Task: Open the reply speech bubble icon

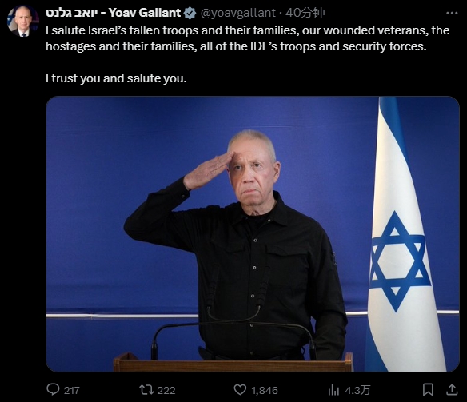Action: pos(53,389)
